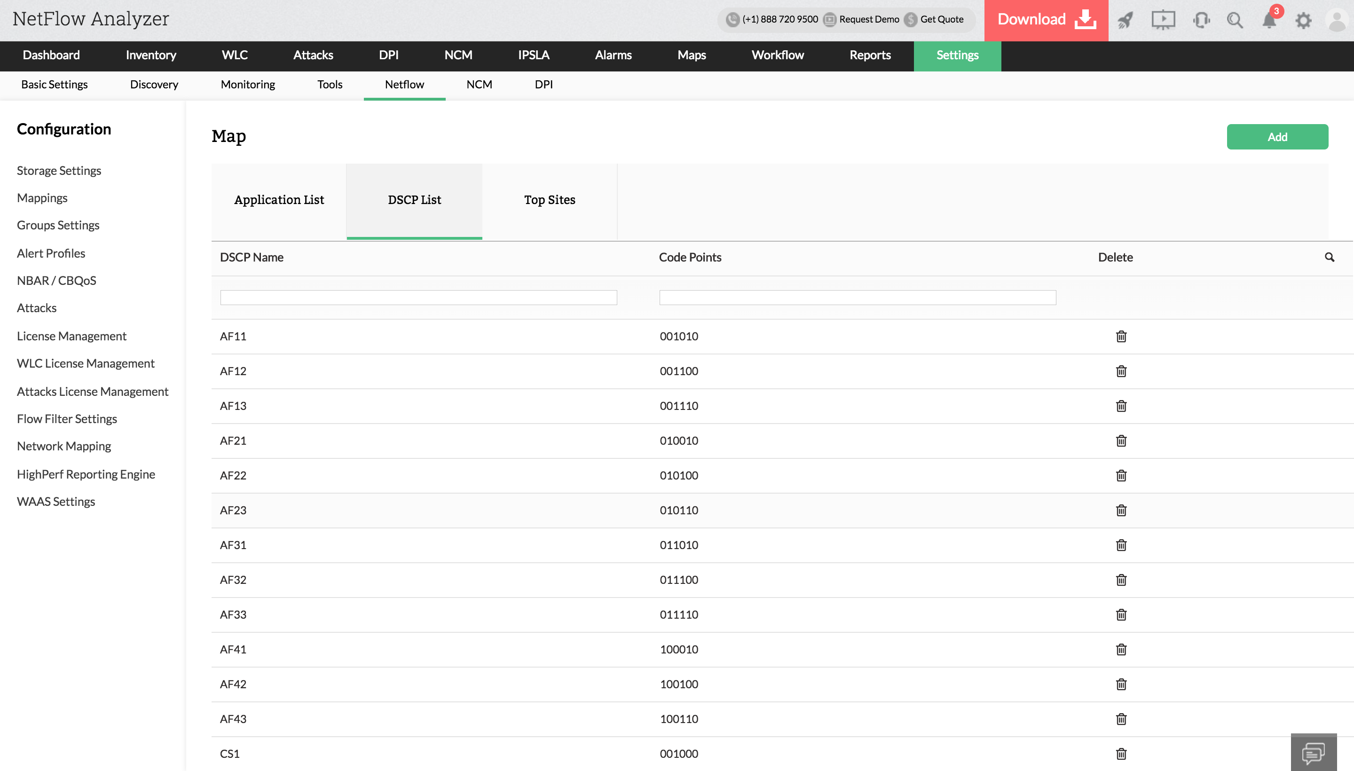Open the user profile avatar
This screenshot has width=1354, height=771.
pos(1337,20)
